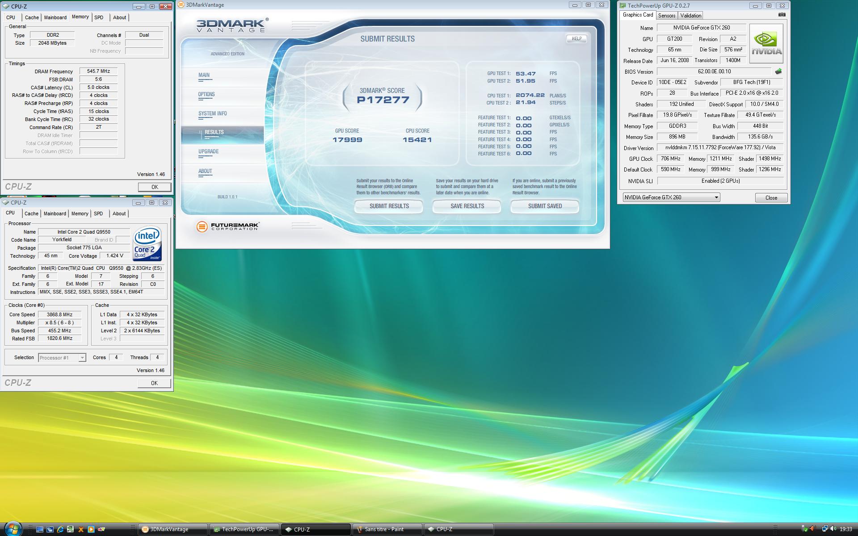Click the Core Voltage 1.424 V field

[115, 255]
